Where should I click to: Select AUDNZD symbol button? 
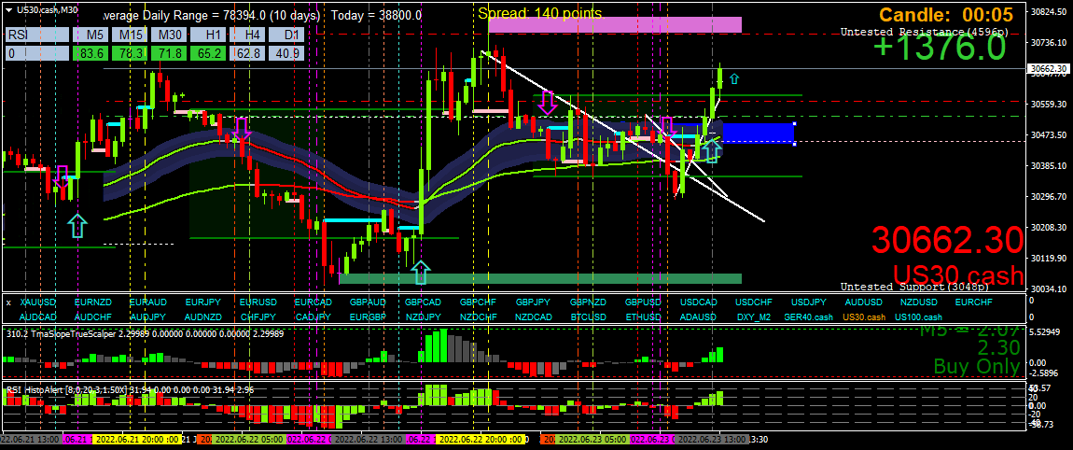point(203,317)
